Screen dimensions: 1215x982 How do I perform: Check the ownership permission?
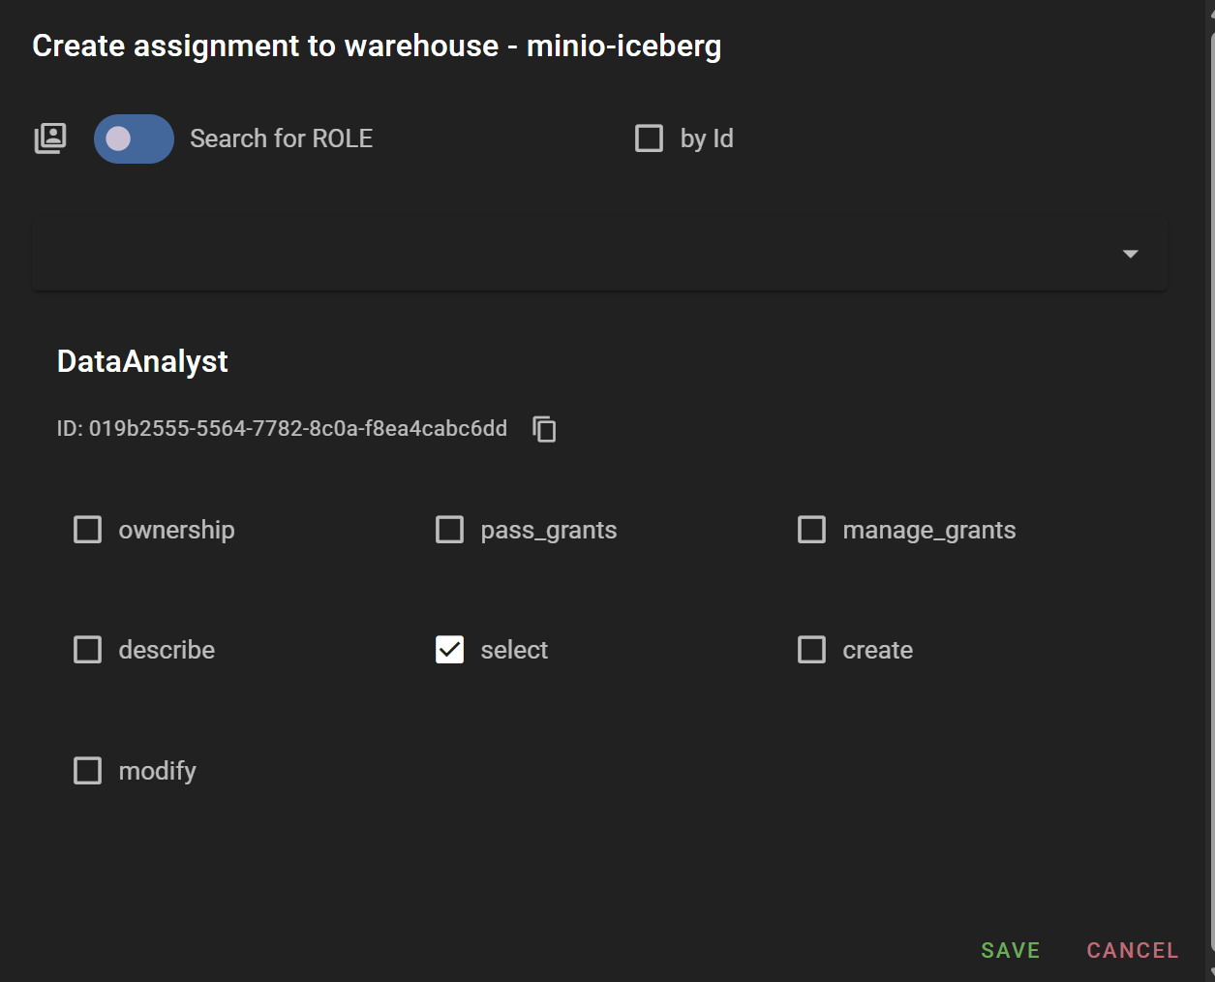click(x=88, y=530)
